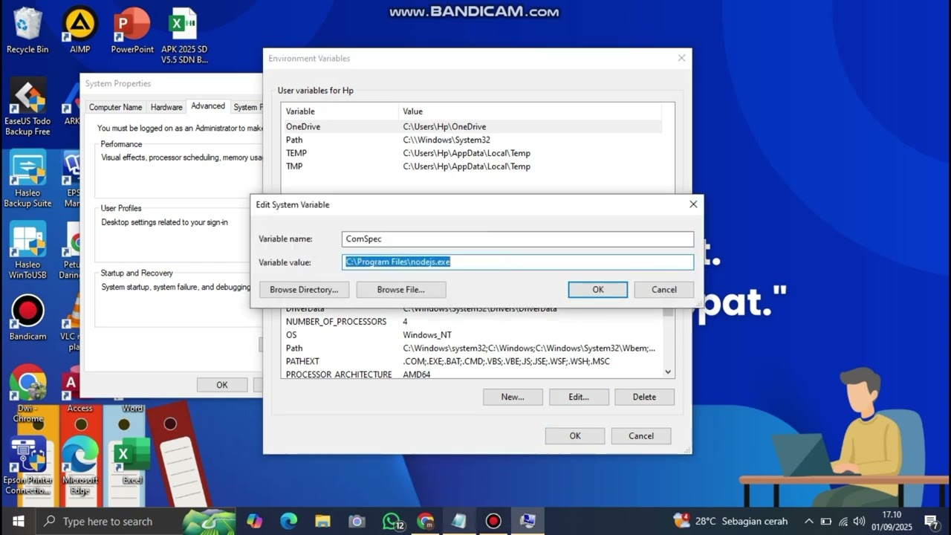Click the Variable column header
This screenshot has width=951, height=535.
click(x=340, y=111)
